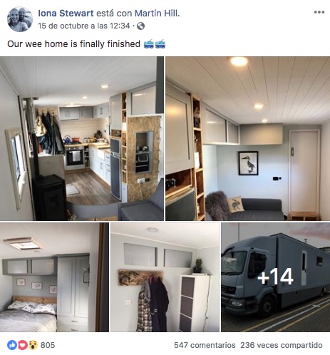Open the bedroom photo thumbnail
The width and height of the screenshot is (330, 355).
[54, 277]
